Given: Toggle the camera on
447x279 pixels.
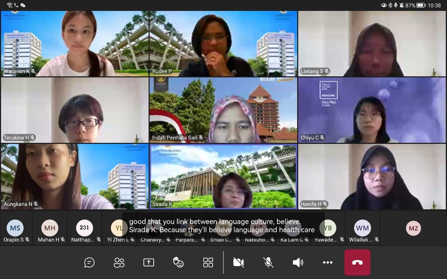Looking at the screenshot, I should click(239, 262).
